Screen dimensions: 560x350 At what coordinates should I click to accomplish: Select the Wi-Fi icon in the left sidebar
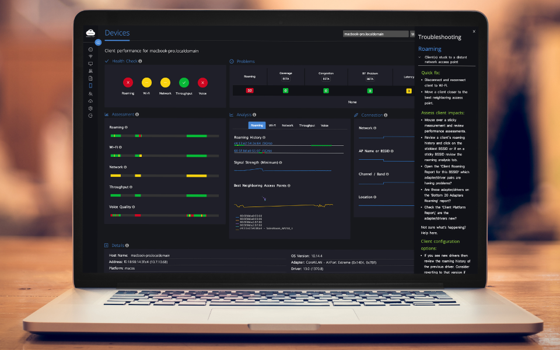point(90,55)
